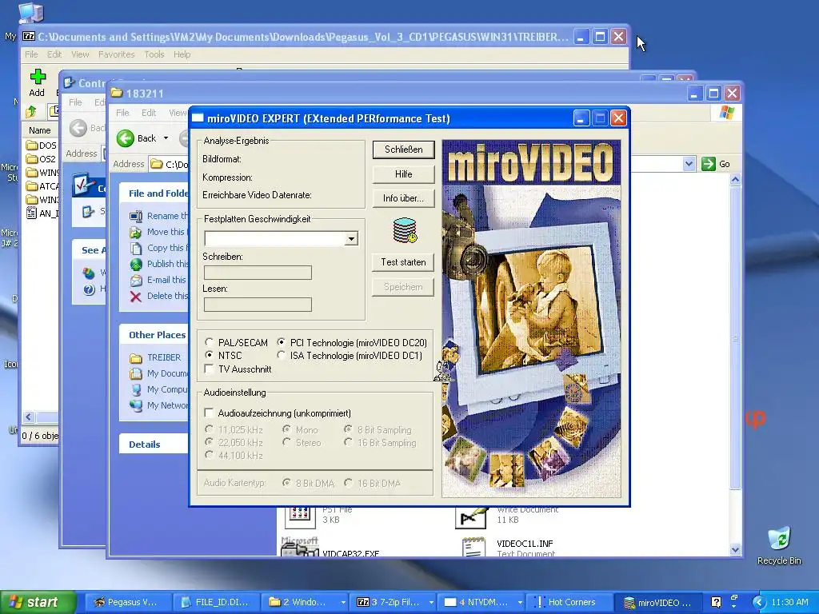Open the File menu in 7-Zip window
The width and height of the screenshot is (819, 614).
[x=31, y=54]
